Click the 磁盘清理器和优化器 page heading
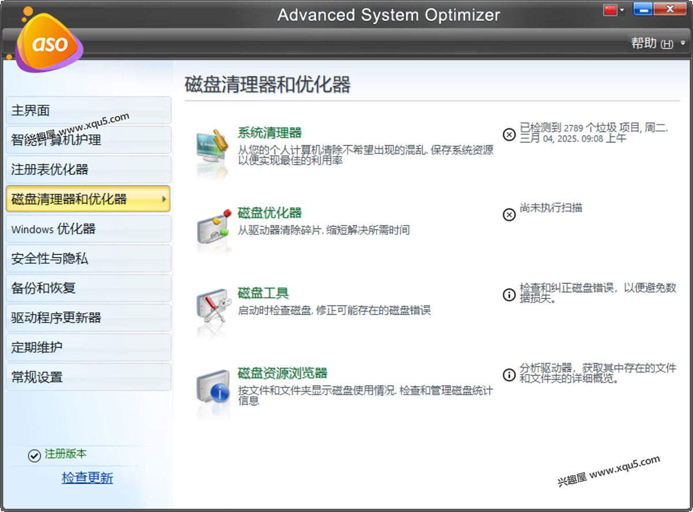The width and height of the screenshot is (693, 512). click(268, 85)
